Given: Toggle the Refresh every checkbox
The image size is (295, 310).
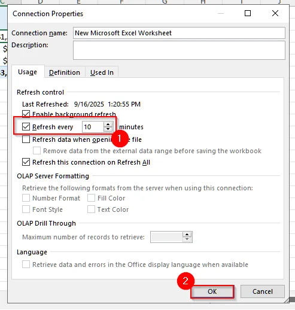Looking at the screenshot, I should 26,127.
